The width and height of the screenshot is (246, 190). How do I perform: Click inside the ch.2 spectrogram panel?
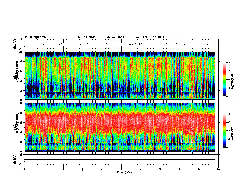click(120, 127)
